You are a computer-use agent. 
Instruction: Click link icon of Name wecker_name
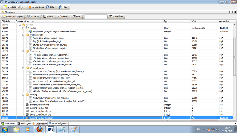coord(31,38)
